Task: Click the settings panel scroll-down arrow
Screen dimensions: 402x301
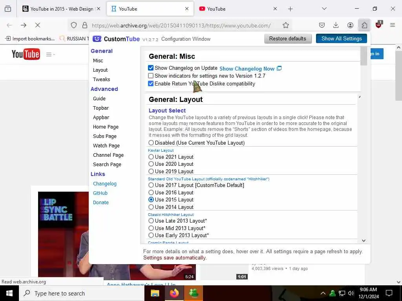Action: [364, 241]
